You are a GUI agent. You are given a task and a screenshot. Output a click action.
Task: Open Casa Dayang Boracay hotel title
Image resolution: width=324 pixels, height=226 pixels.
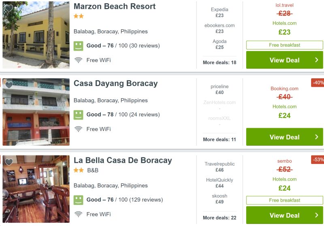116,84
